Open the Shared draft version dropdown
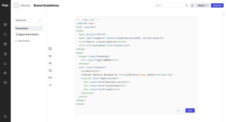 point(29,20)
